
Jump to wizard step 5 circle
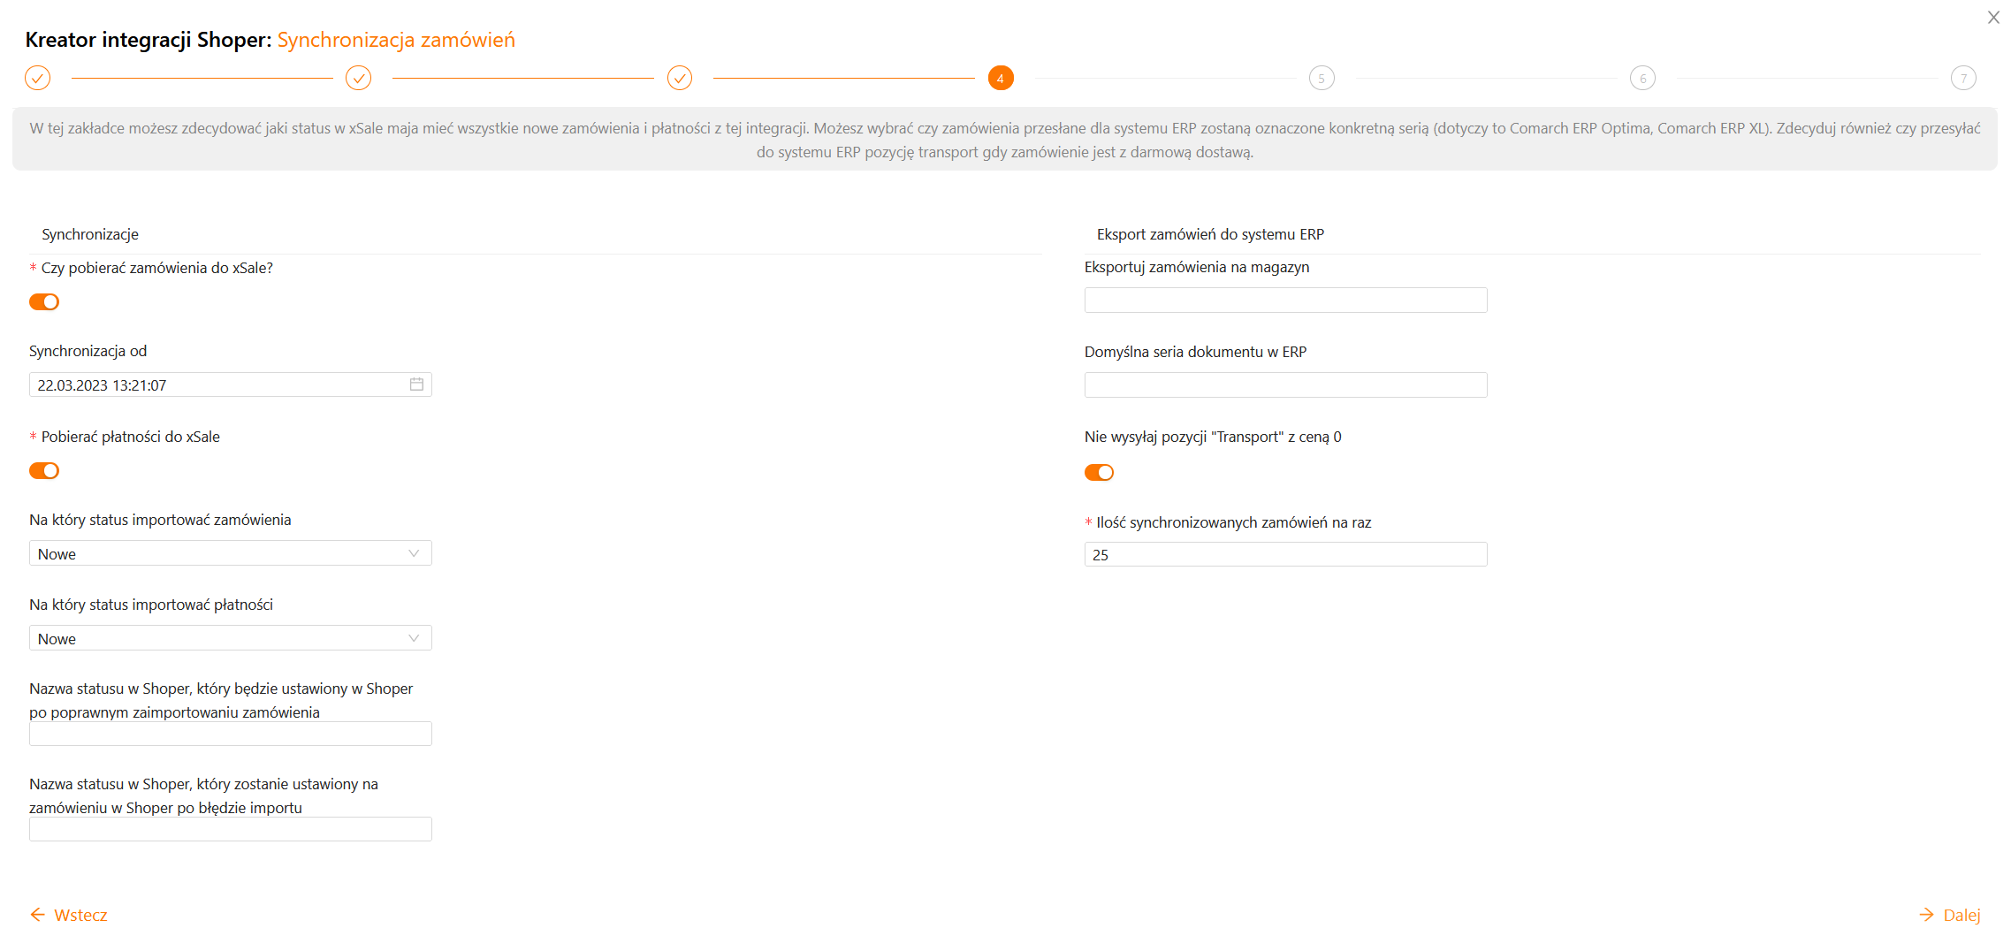tap(1321, 78)
